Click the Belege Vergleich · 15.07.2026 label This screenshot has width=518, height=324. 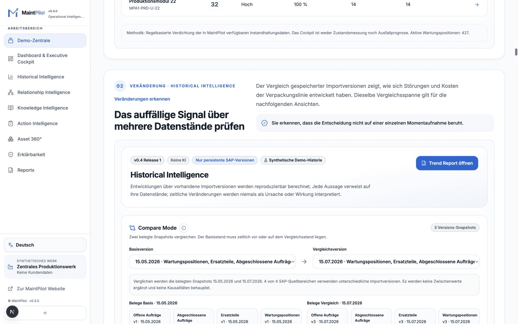[334, 303]
